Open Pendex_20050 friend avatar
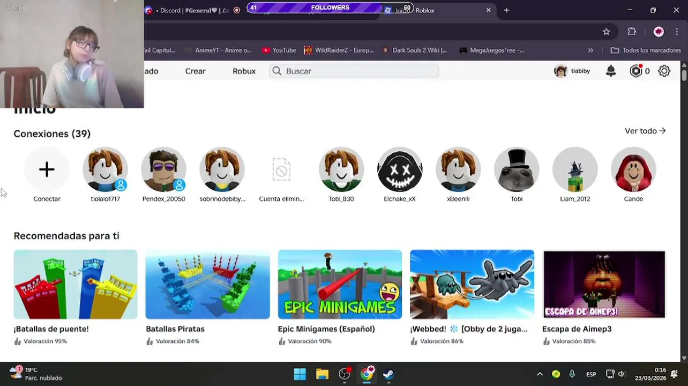The image size is (688, 386). click(x=163, y=169)
